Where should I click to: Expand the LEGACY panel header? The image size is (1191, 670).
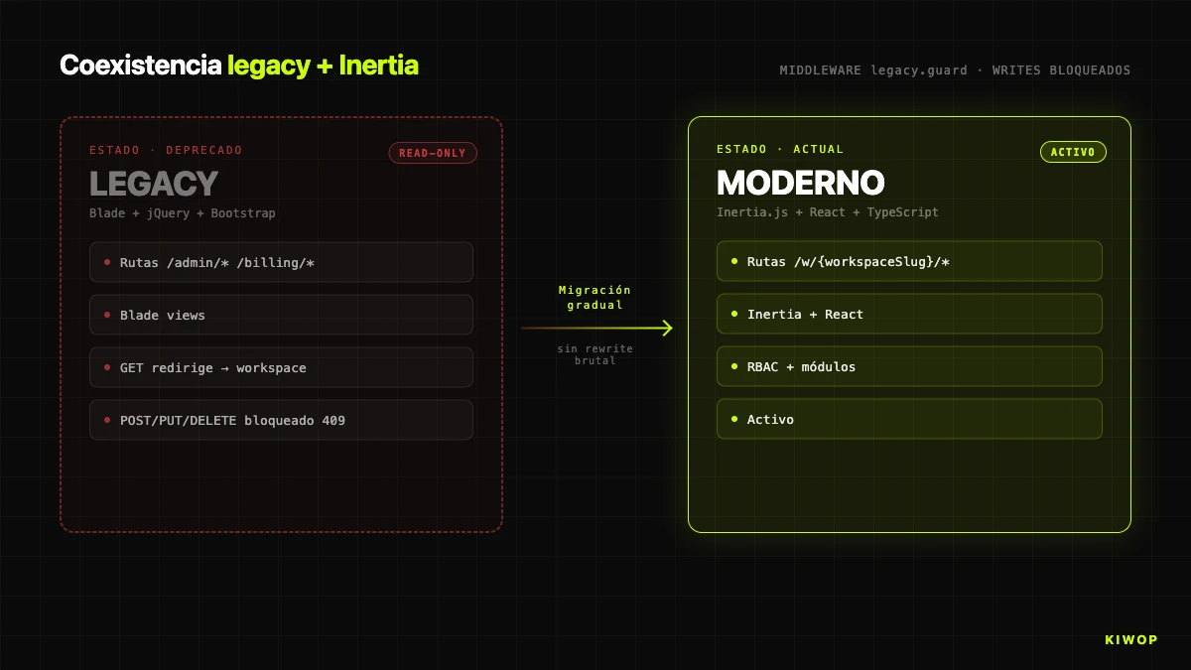[x=154, y=184]
